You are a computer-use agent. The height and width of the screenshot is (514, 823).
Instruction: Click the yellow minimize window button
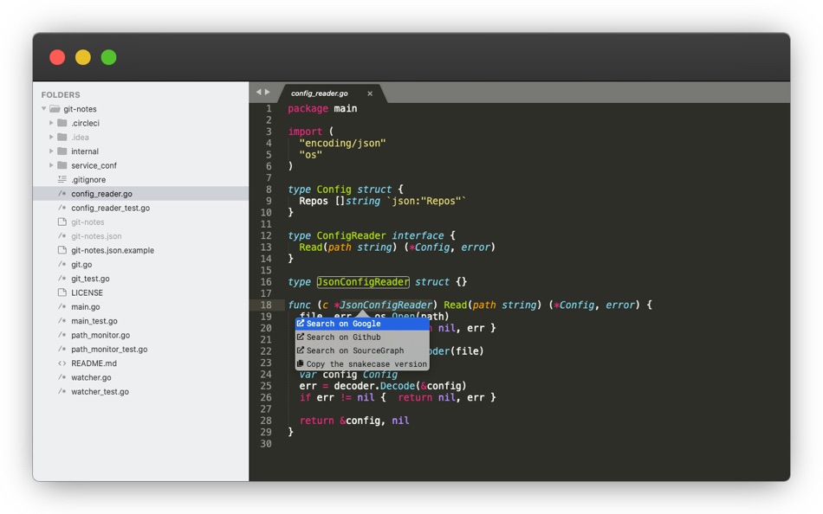click(83, 57)
